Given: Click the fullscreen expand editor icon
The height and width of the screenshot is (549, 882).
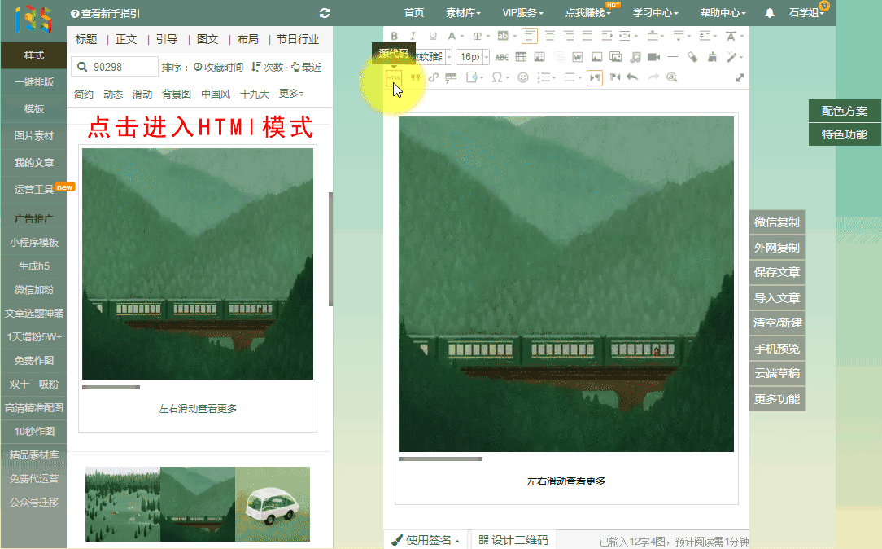Looking at the screenshot, I should pyautogui.click(x=740, y=77).
